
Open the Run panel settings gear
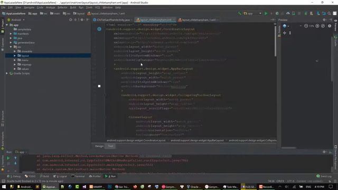324,152
